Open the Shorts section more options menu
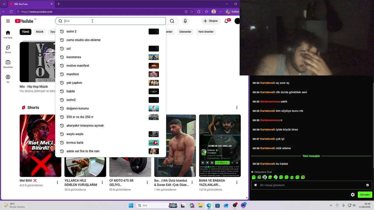Image resolution: width=374 pixels, height=210 pixels. (x=237, y=108)
